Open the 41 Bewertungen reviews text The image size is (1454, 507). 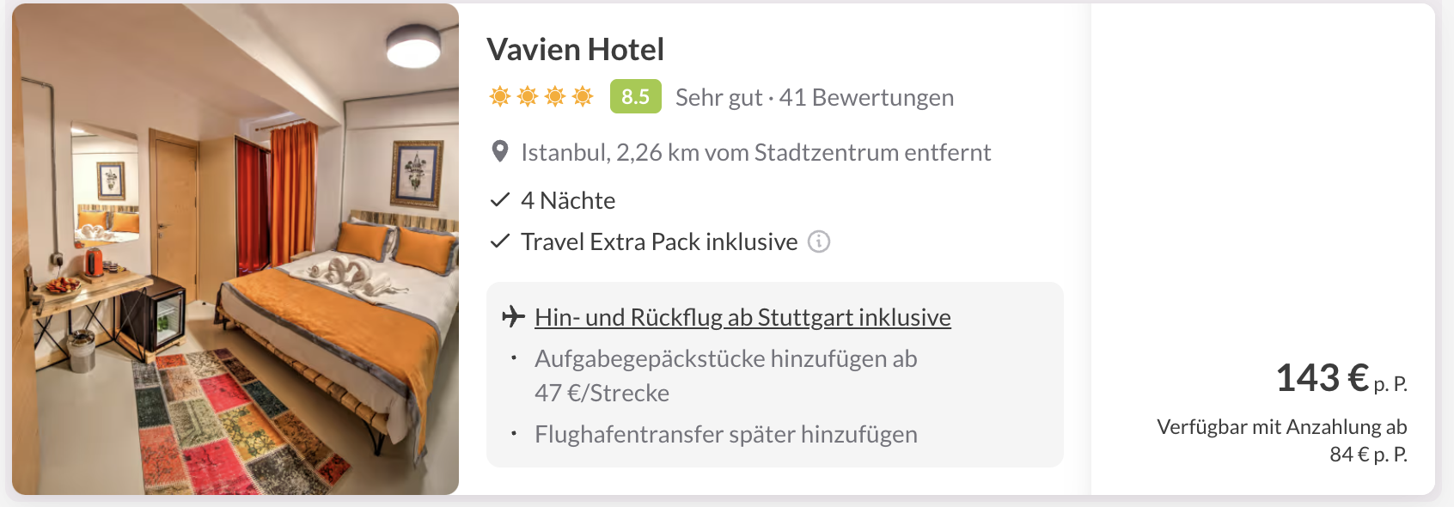click(x=866, y=98)
